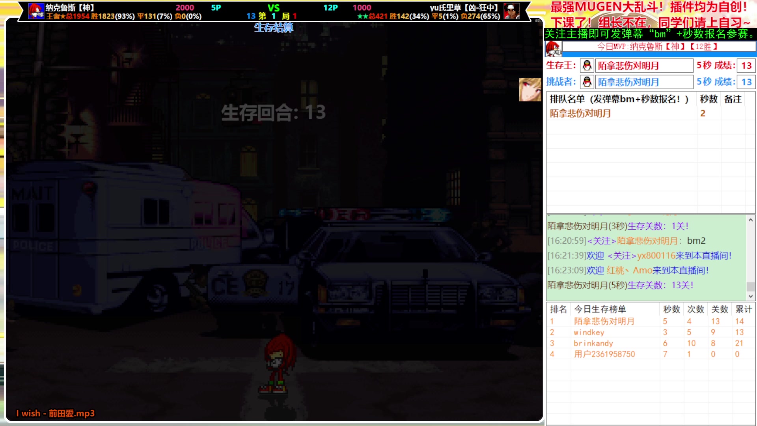
Task: Click the 挑战者 成绩 value 13 box
Action: (x=746, y=82)
